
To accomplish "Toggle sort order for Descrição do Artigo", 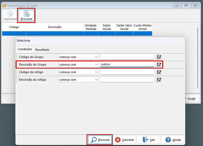I will tap(159, 80).
